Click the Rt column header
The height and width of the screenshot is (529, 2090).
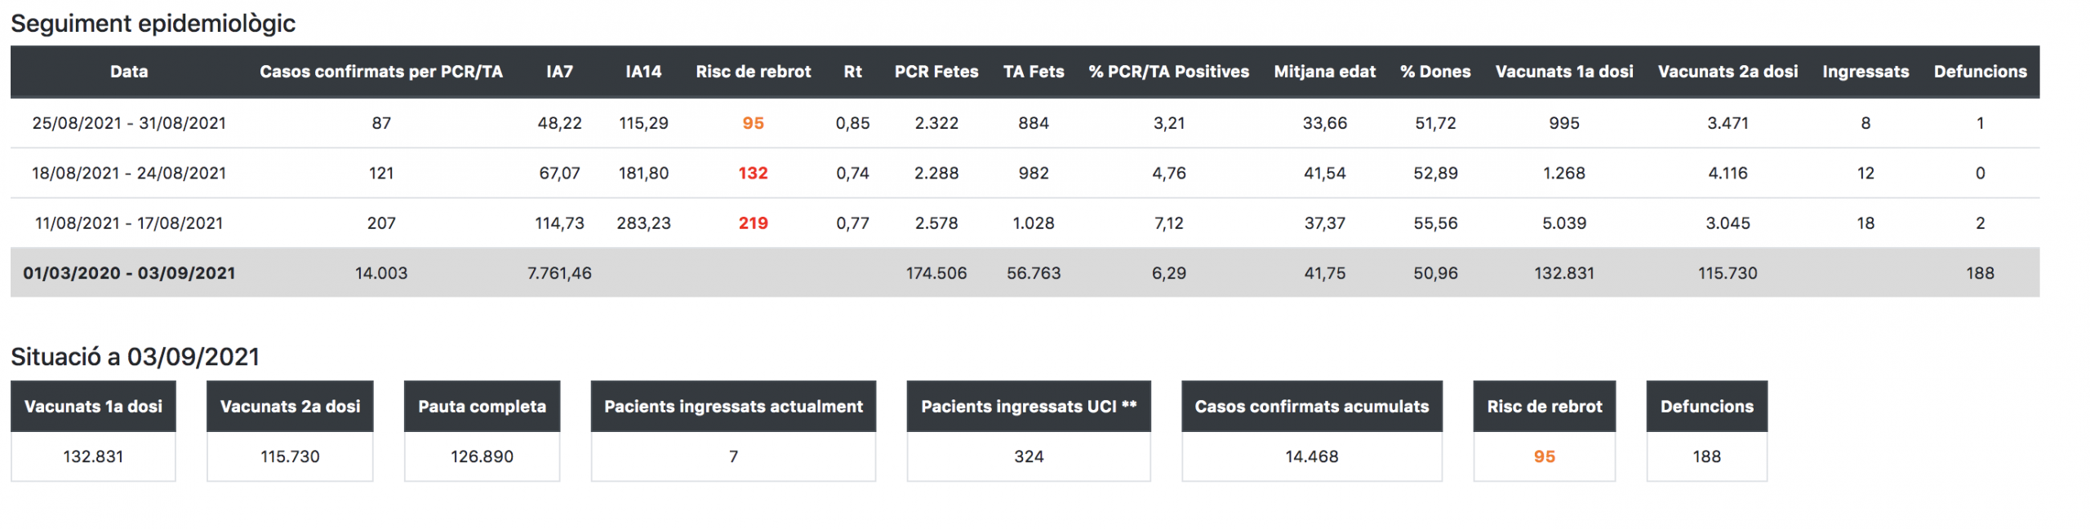pyautogui.click(x=852, y=72)
